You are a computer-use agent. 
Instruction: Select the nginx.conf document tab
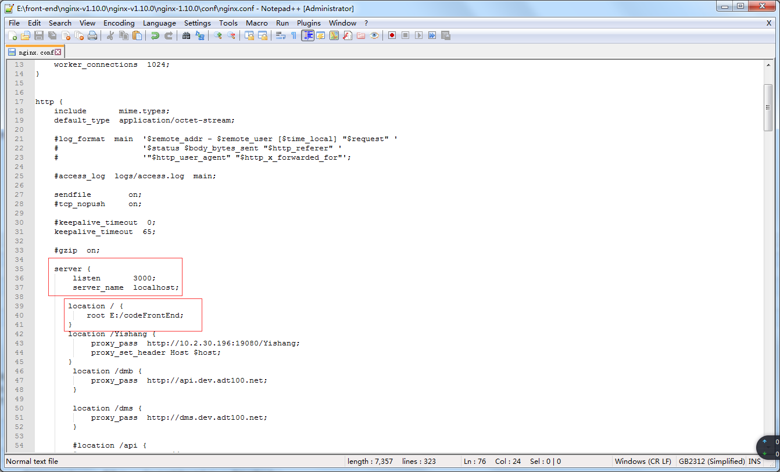pyautogui.click(x=34, y=52)
